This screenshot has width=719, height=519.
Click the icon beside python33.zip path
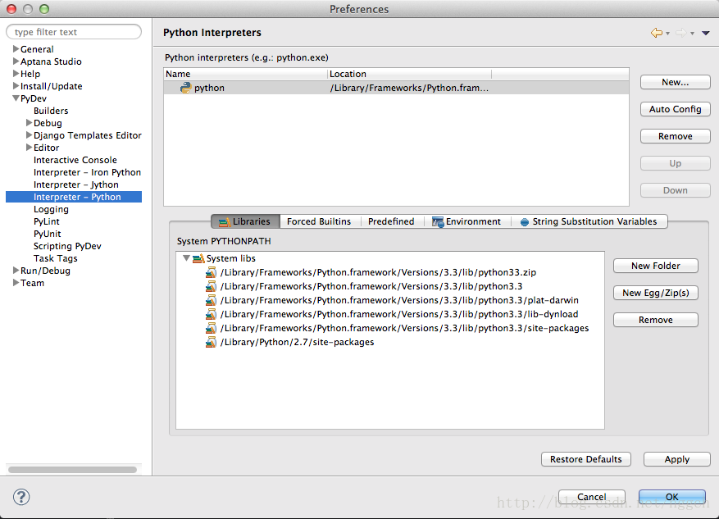tap(211, 272)
